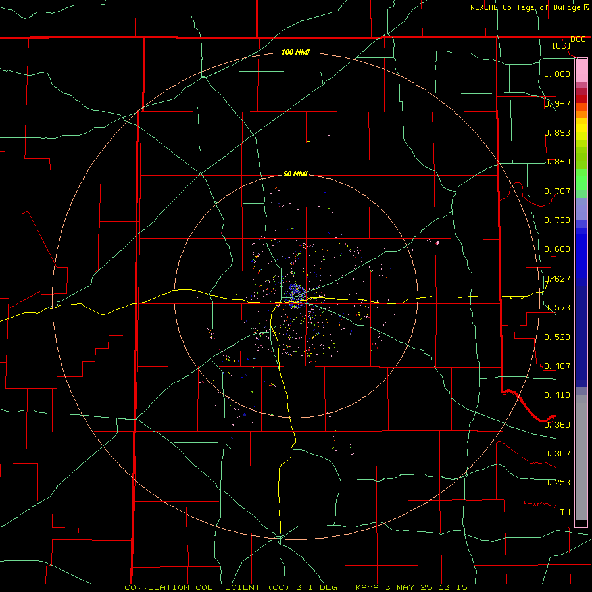Click the 50 NMI range ring label

coord(295,174)
